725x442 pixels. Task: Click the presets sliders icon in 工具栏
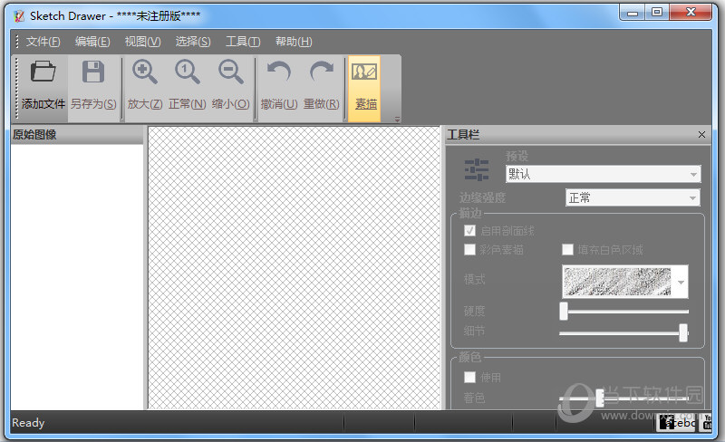477,169
